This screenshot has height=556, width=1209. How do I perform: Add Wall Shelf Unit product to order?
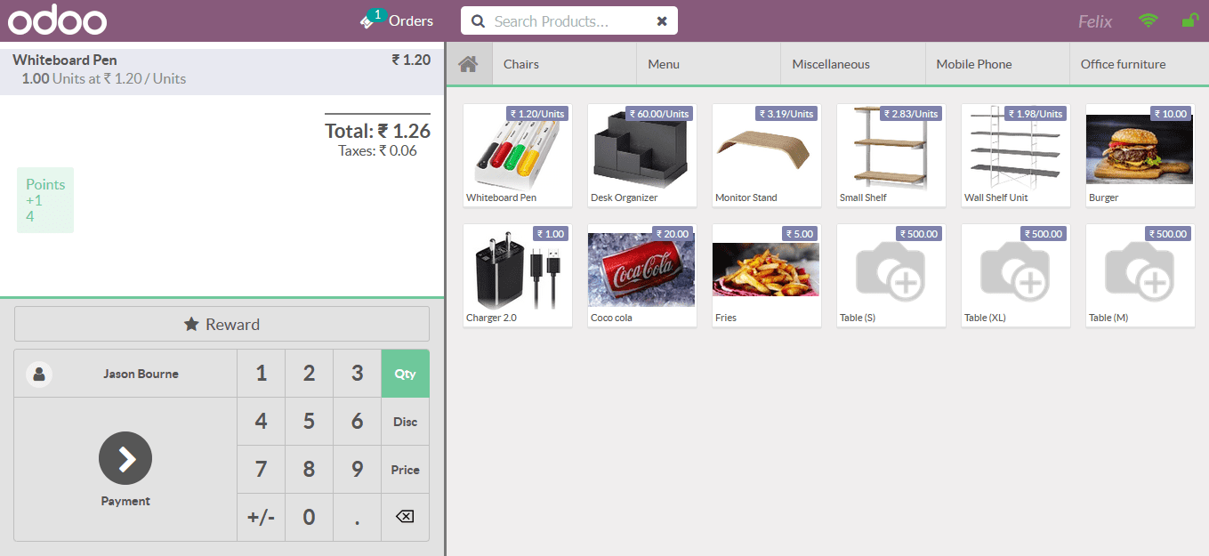(1016, 156)
